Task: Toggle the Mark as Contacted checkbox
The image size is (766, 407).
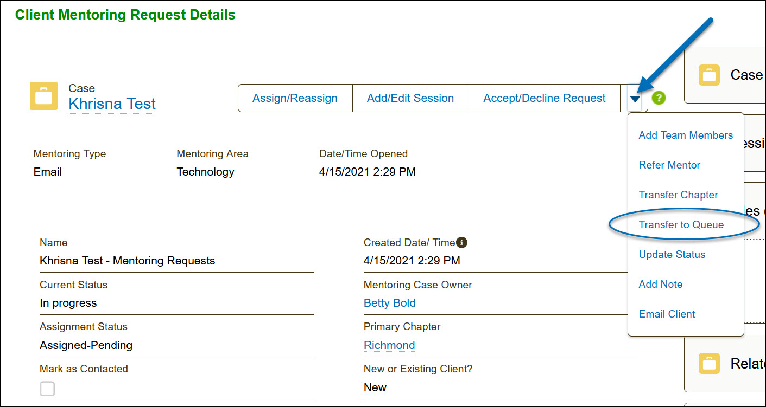Action: click(47, 389)
